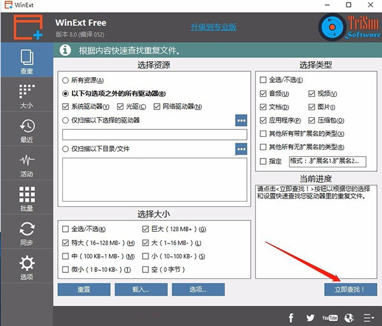Open the YouTube icon link
This screenshot has height=326, width=382.
point(330,318)
